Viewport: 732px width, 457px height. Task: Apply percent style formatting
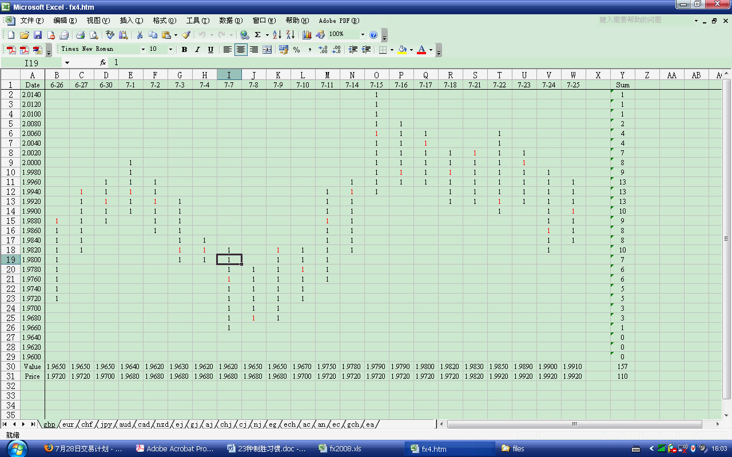[x=296, y=50]
